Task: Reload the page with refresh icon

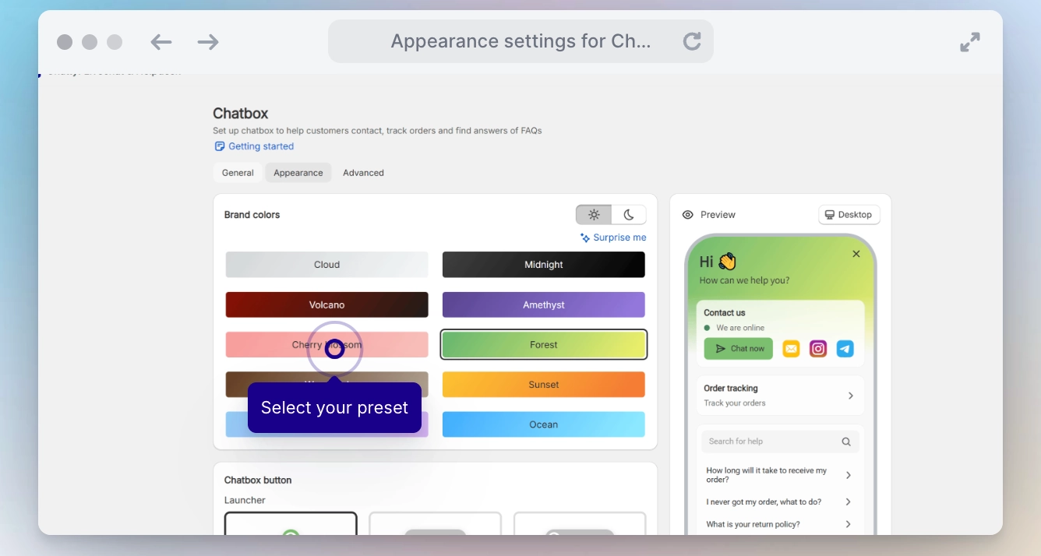Action: pos(692,41)
